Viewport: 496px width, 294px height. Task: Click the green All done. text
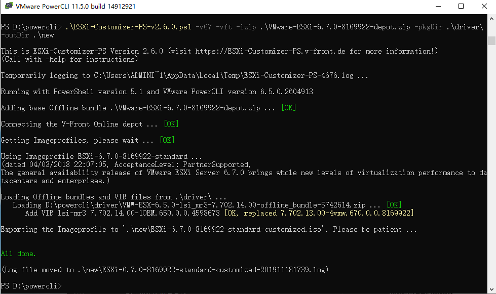pyautogui.click(x=18, y=254)
